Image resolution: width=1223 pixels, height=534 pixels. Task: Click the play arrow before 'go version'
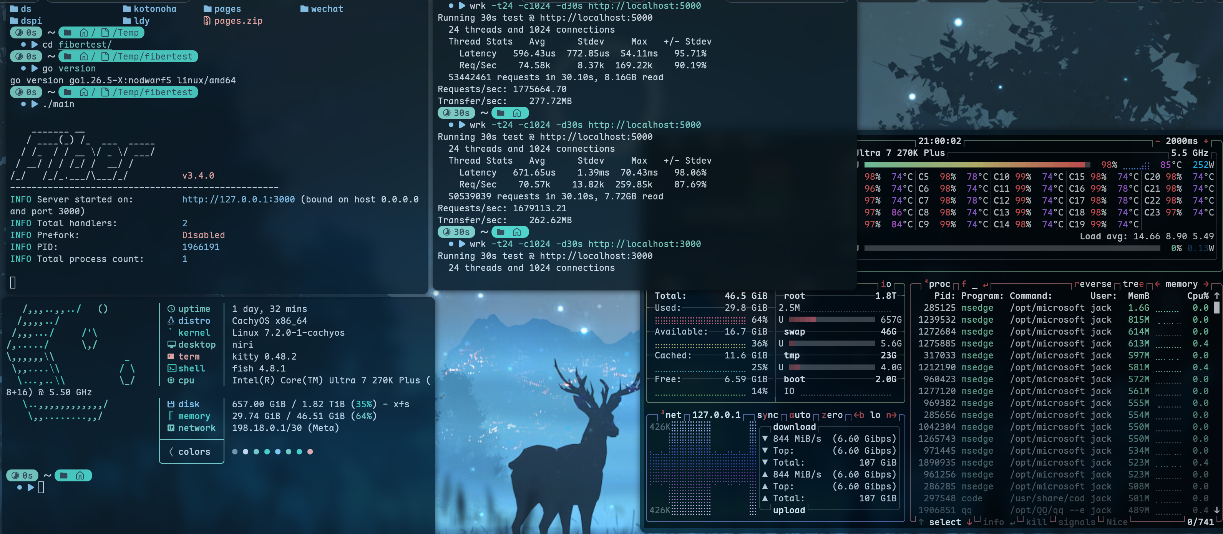coord(35,68)
